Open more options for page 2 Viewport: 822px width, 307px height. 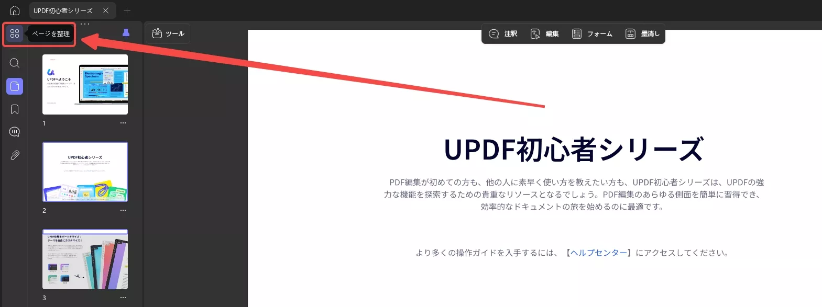click(123, 210)
